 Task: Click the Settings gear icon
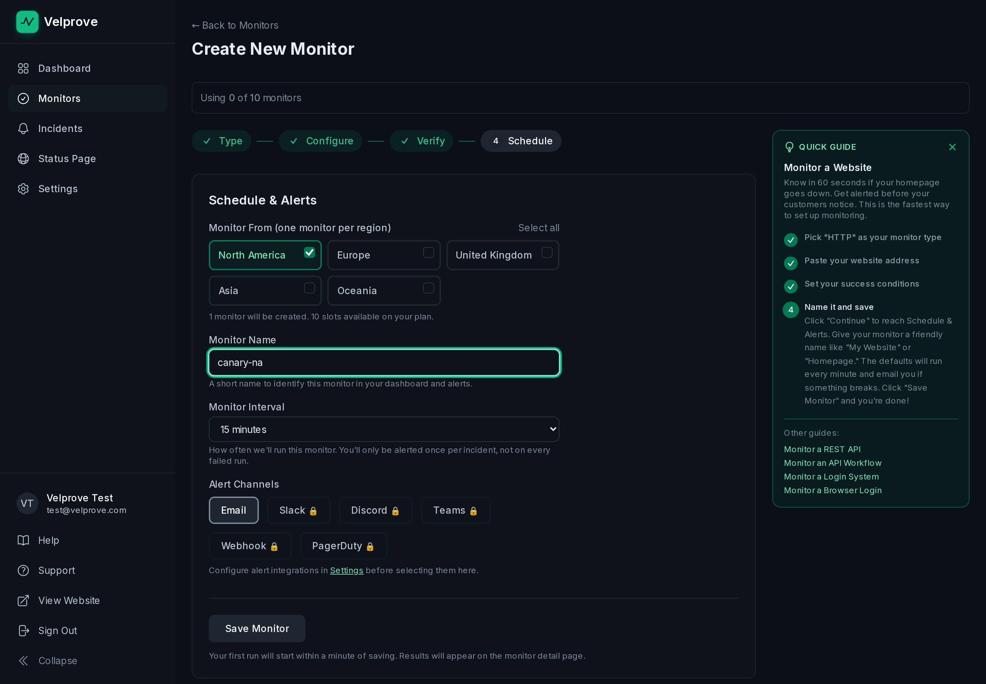coord(23,188)
